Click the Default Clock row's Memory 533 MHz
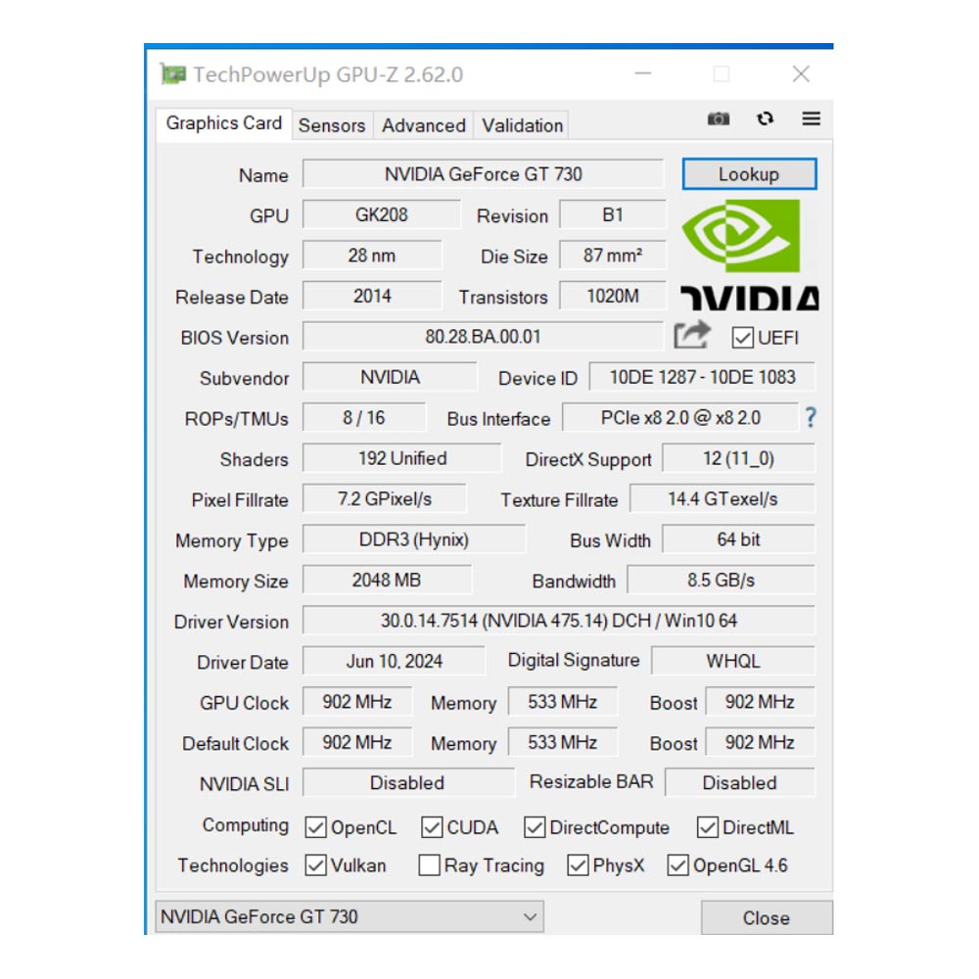 (x=563, y=742)
